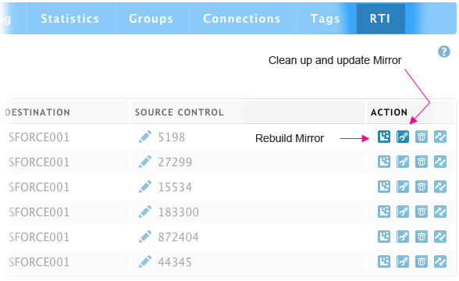This screenshot has height=281, width=459.
Task: Rebuild Mirror for row 183300
Action: [384, 212]
